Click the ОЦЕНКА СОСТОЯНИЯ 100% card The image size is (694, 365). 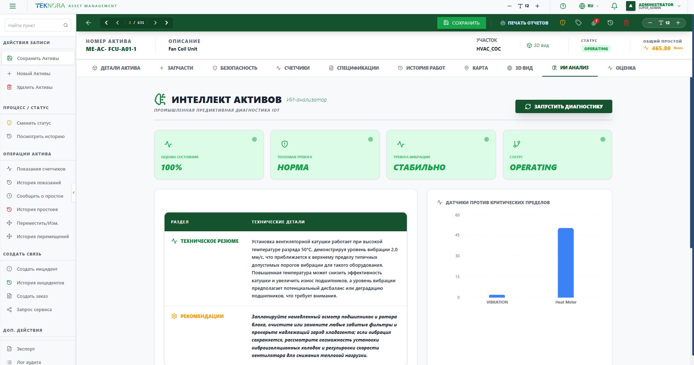[x=209, y=155]
